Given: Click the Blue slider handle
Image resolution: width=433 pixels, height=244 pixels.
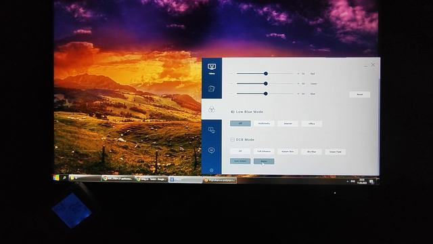Looking at the screenshot, I should click(x=266, y=94).
